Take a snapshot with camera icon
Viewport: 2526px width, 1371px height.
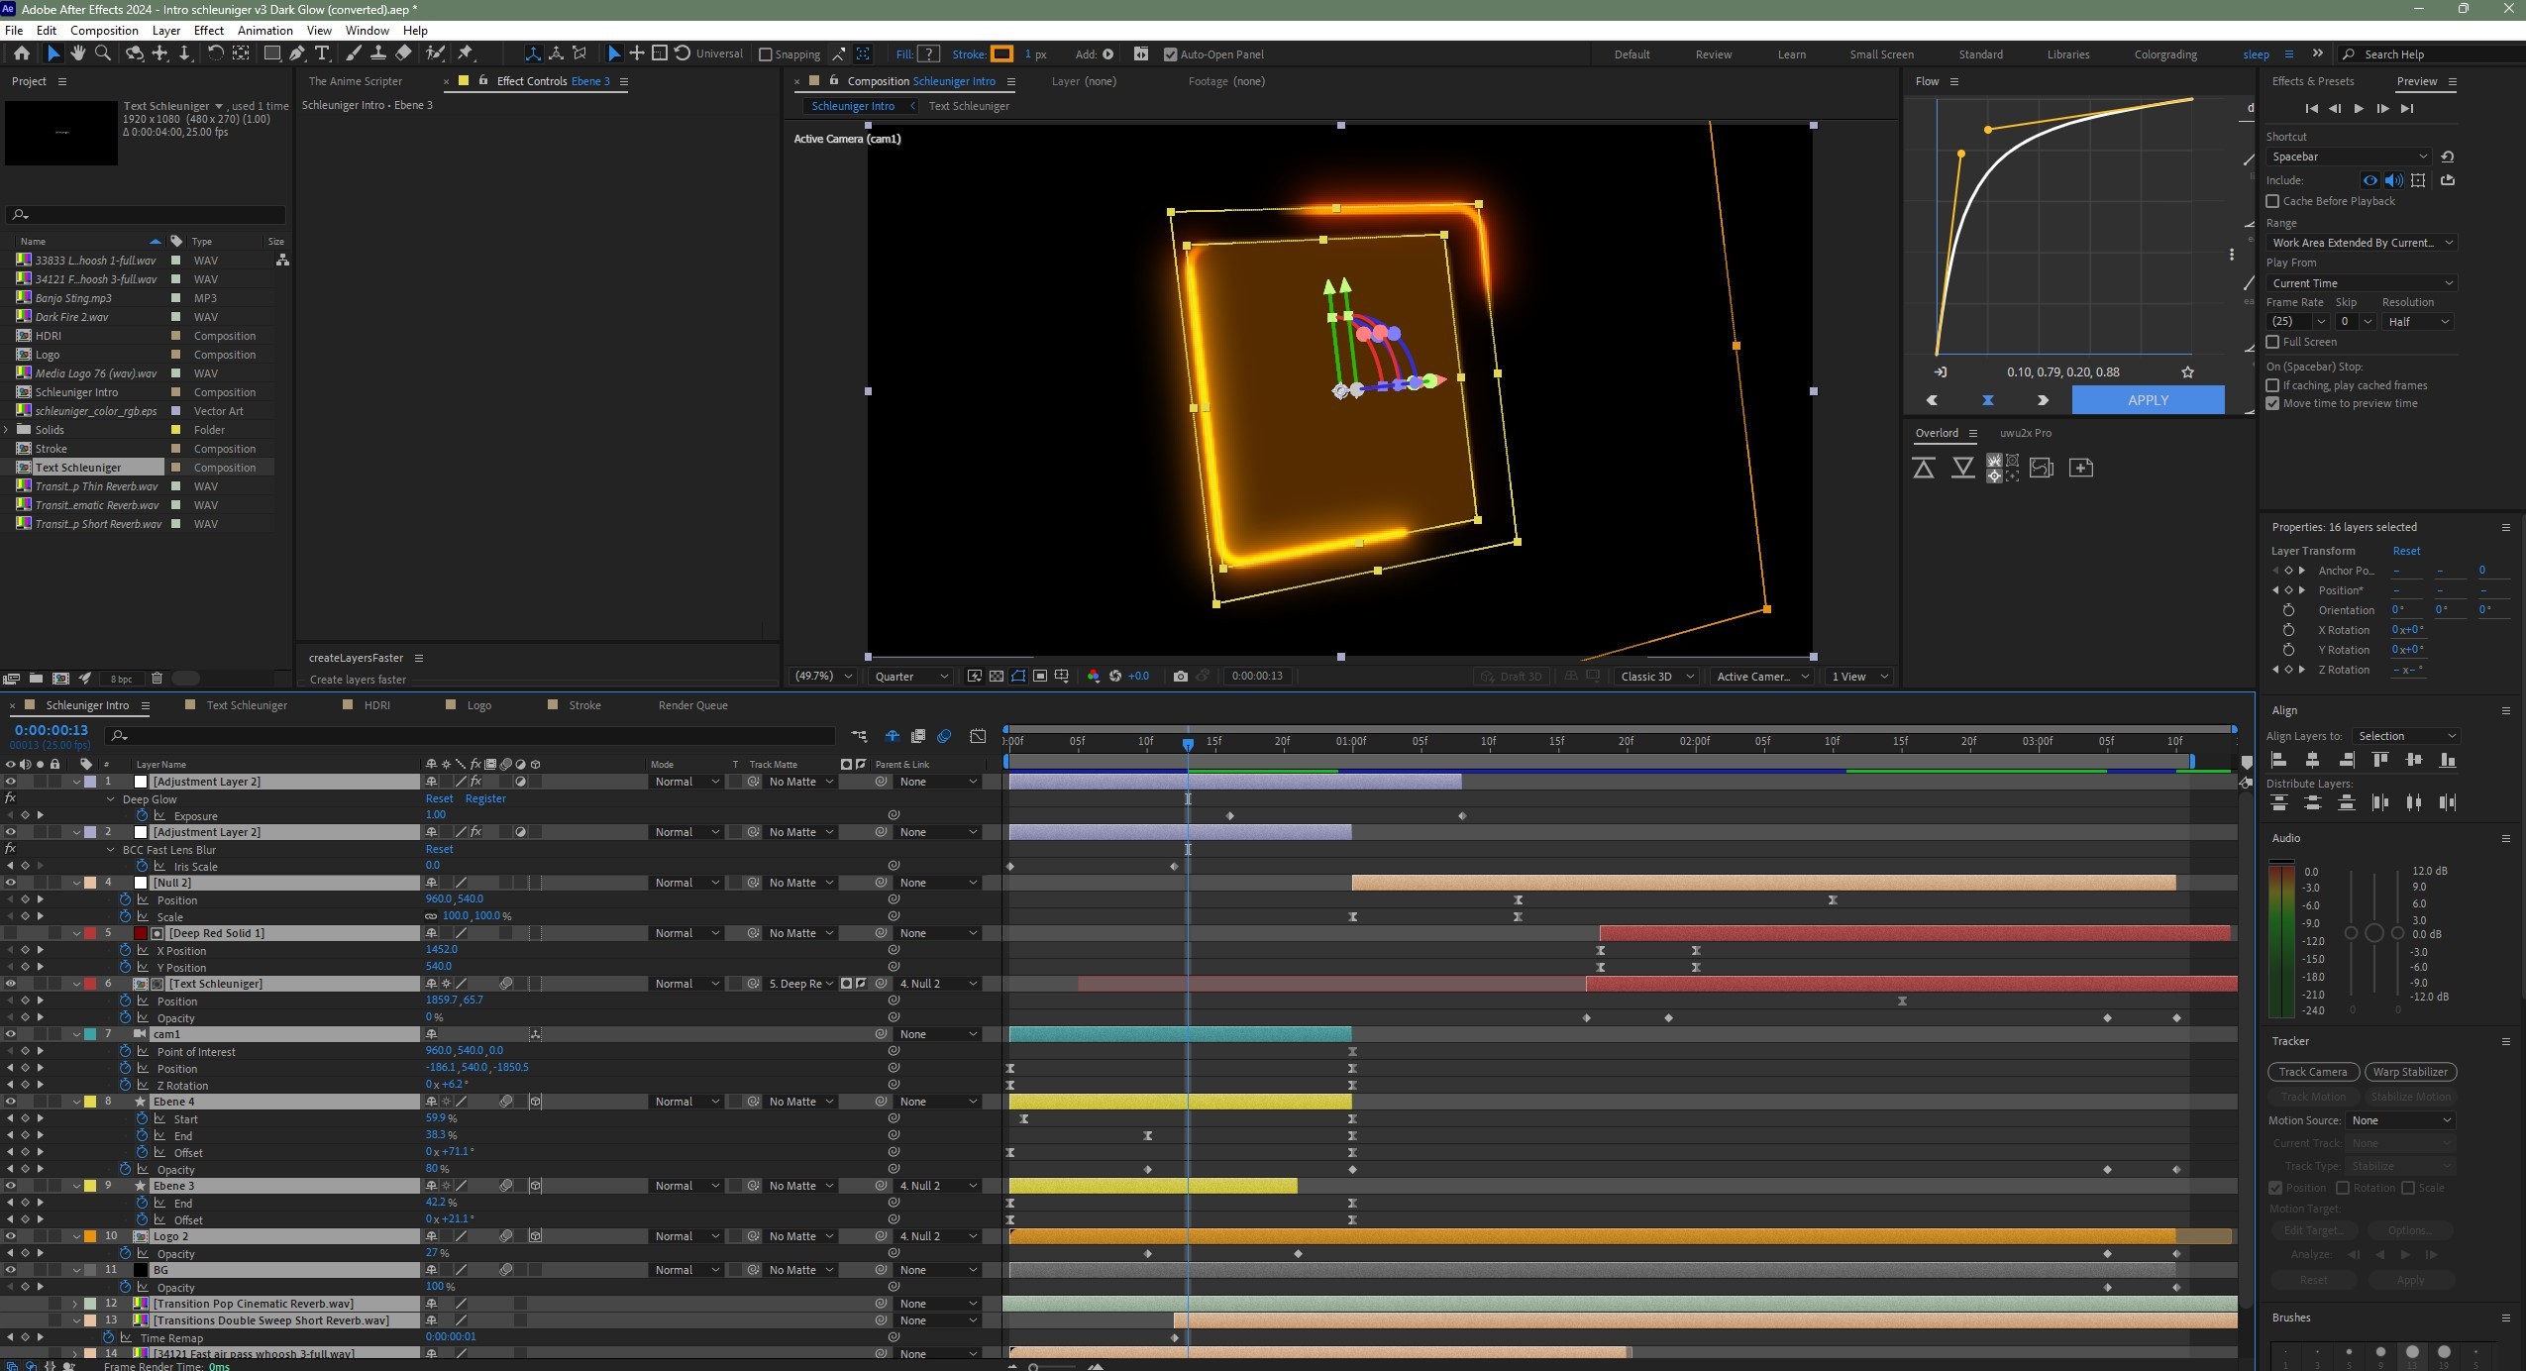pos(1180,677)
